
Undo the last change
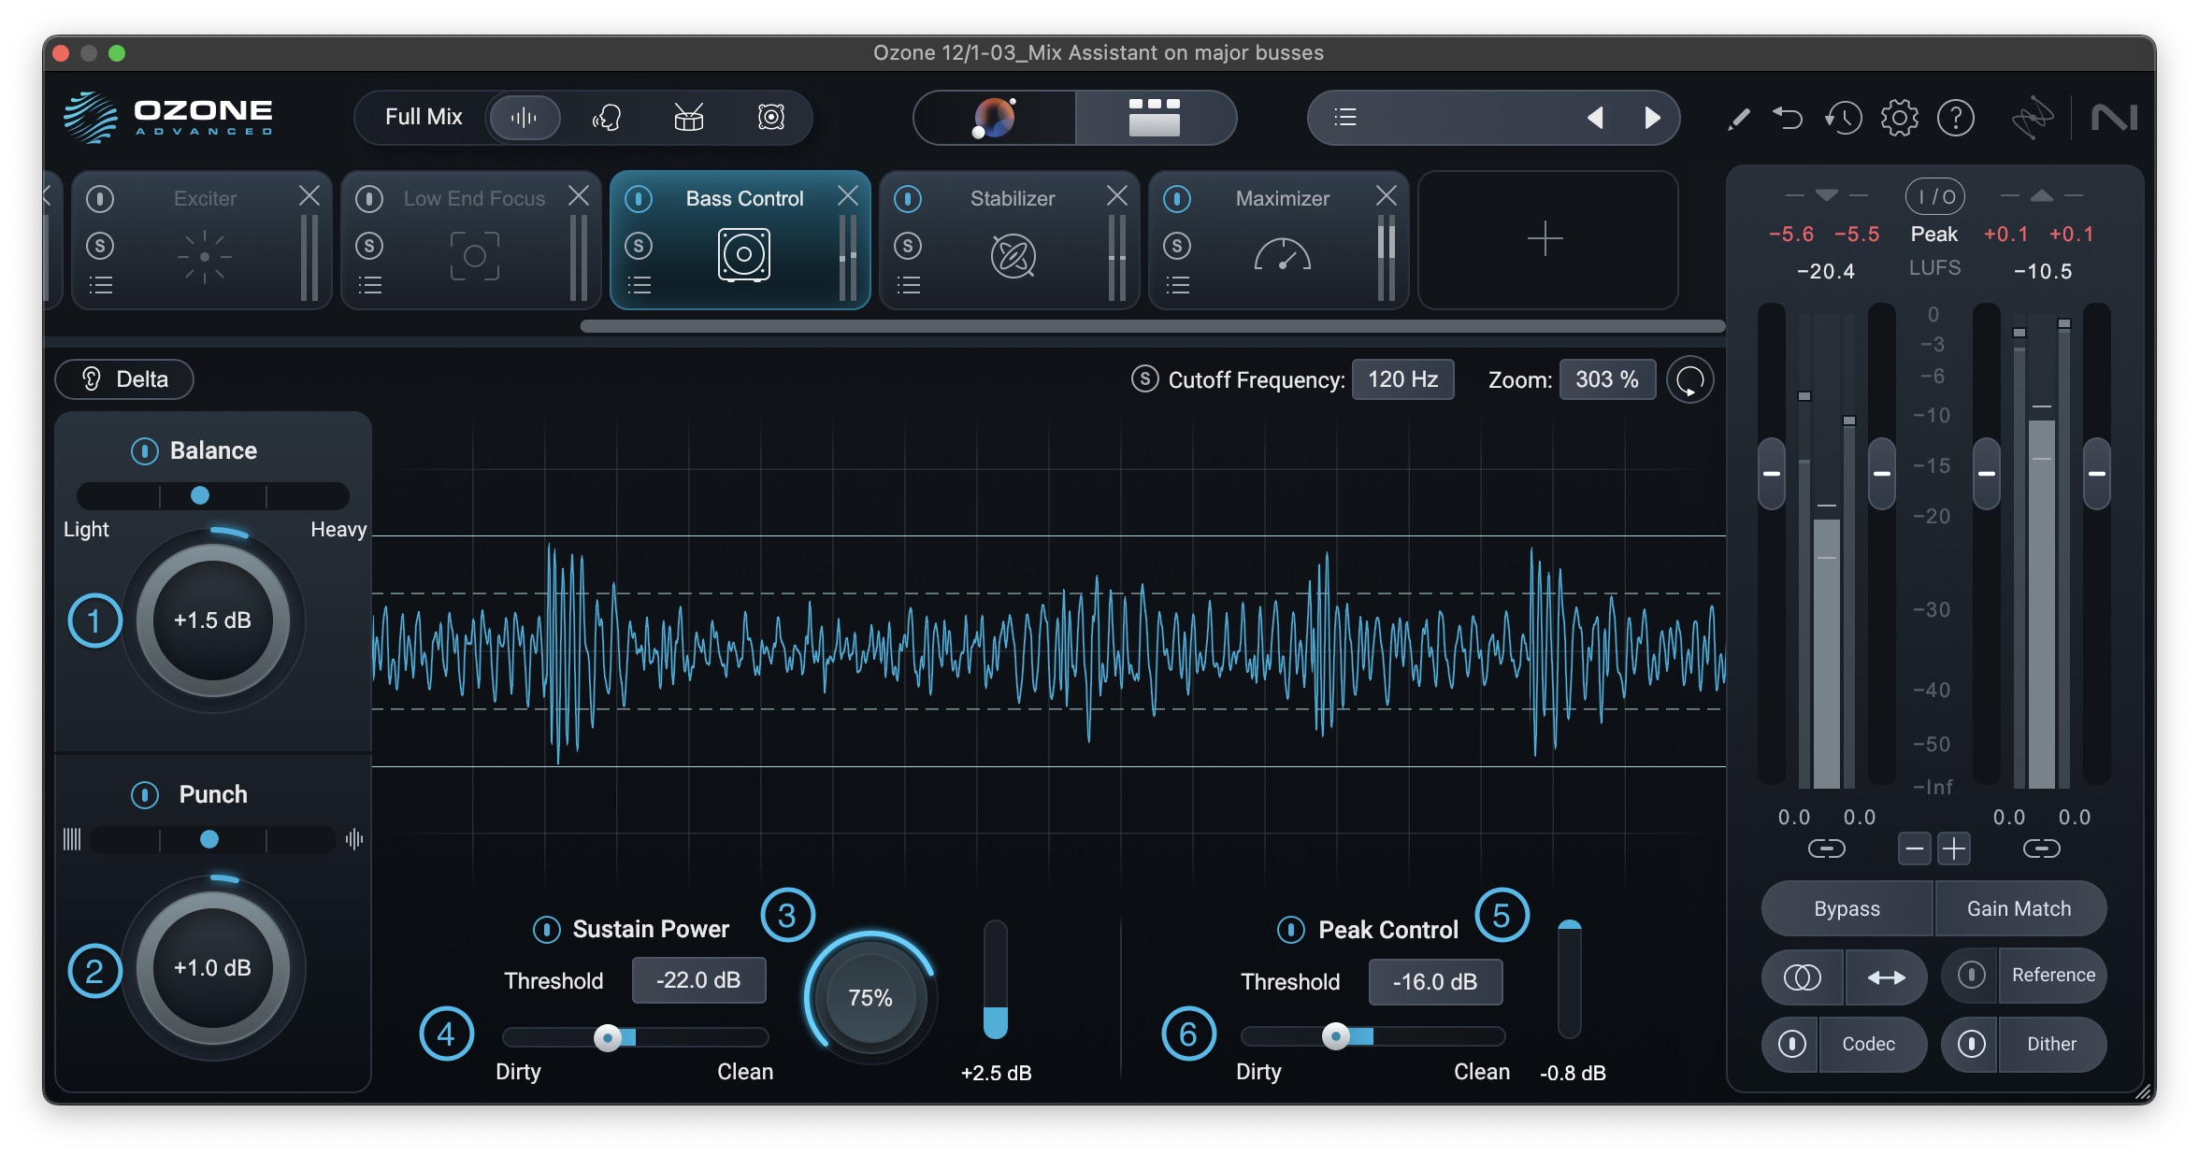(1788, 118)
